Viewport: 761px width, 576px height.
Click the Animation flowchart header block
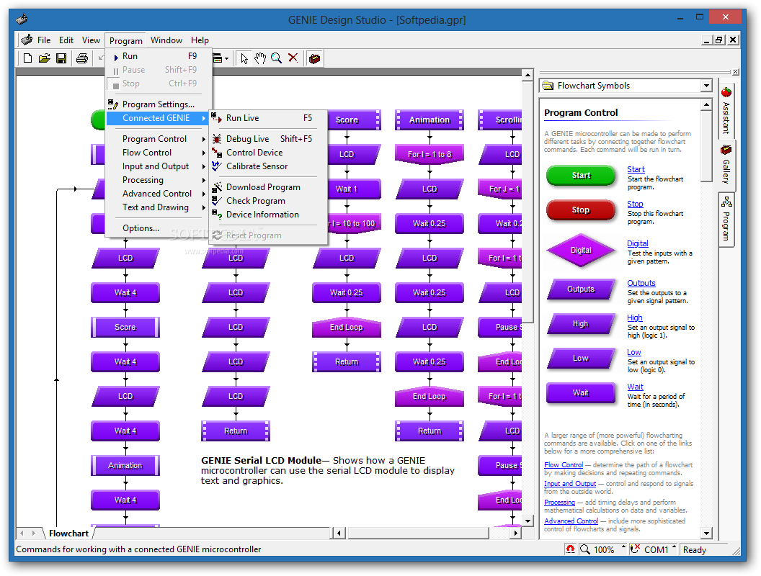(430, 120)
